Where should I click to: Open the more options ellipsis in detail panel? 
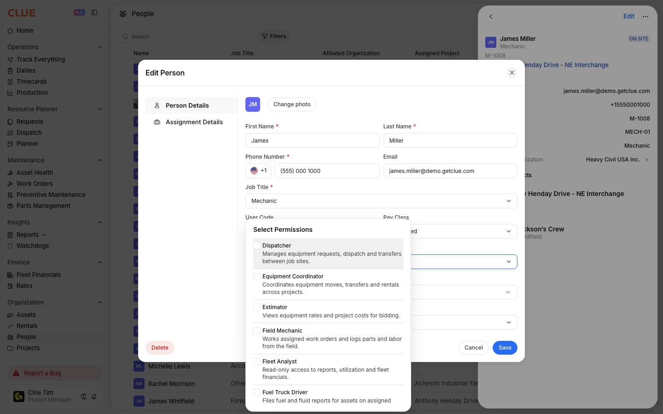point(646,17)
